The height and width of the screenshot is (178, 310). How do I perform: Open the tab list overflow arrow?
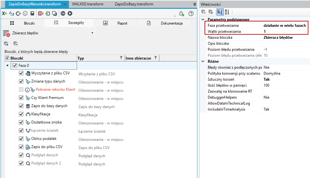pos(195,4)
